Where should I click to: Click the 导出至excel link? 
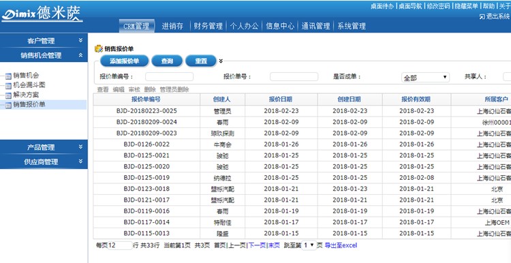pos(341,245)
